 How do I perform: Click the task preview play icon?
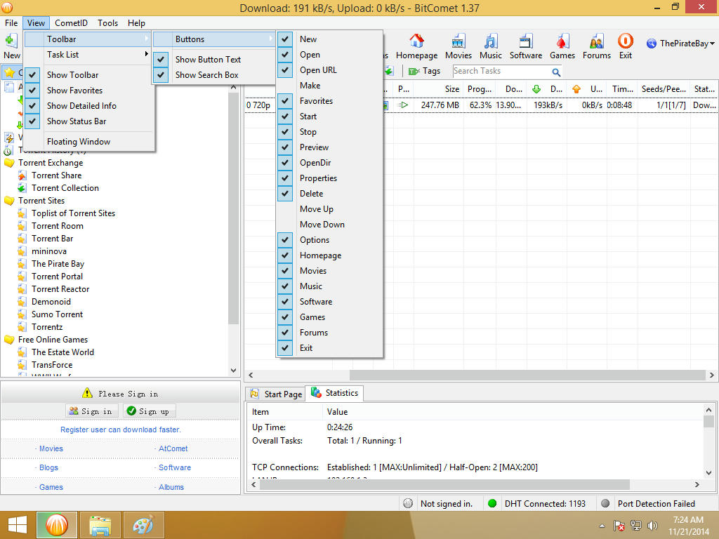(402, 105)
